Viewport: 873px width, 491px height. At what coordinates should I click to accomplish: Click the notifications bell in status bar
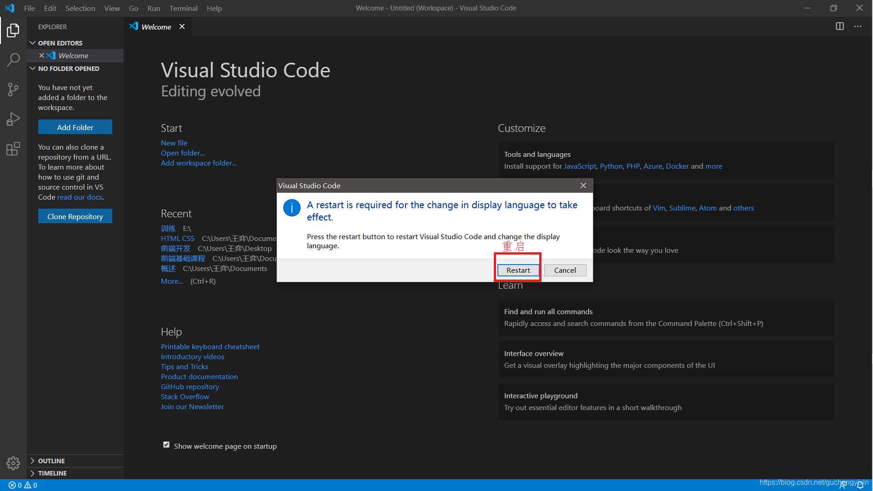coord(860,485)
